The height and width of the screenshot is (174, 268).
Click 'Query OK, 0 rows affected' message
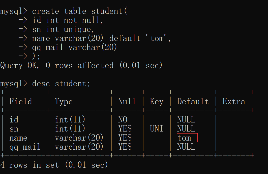tap(57, 65)
